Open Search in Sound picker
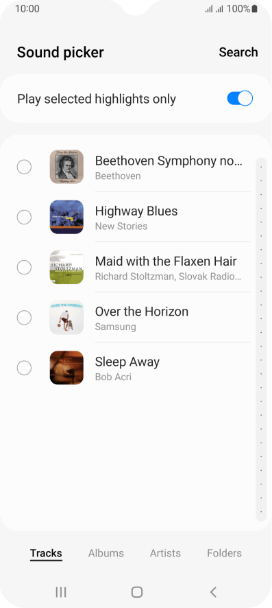This screenshot has height=608, width=272. [x=238, y=52]
